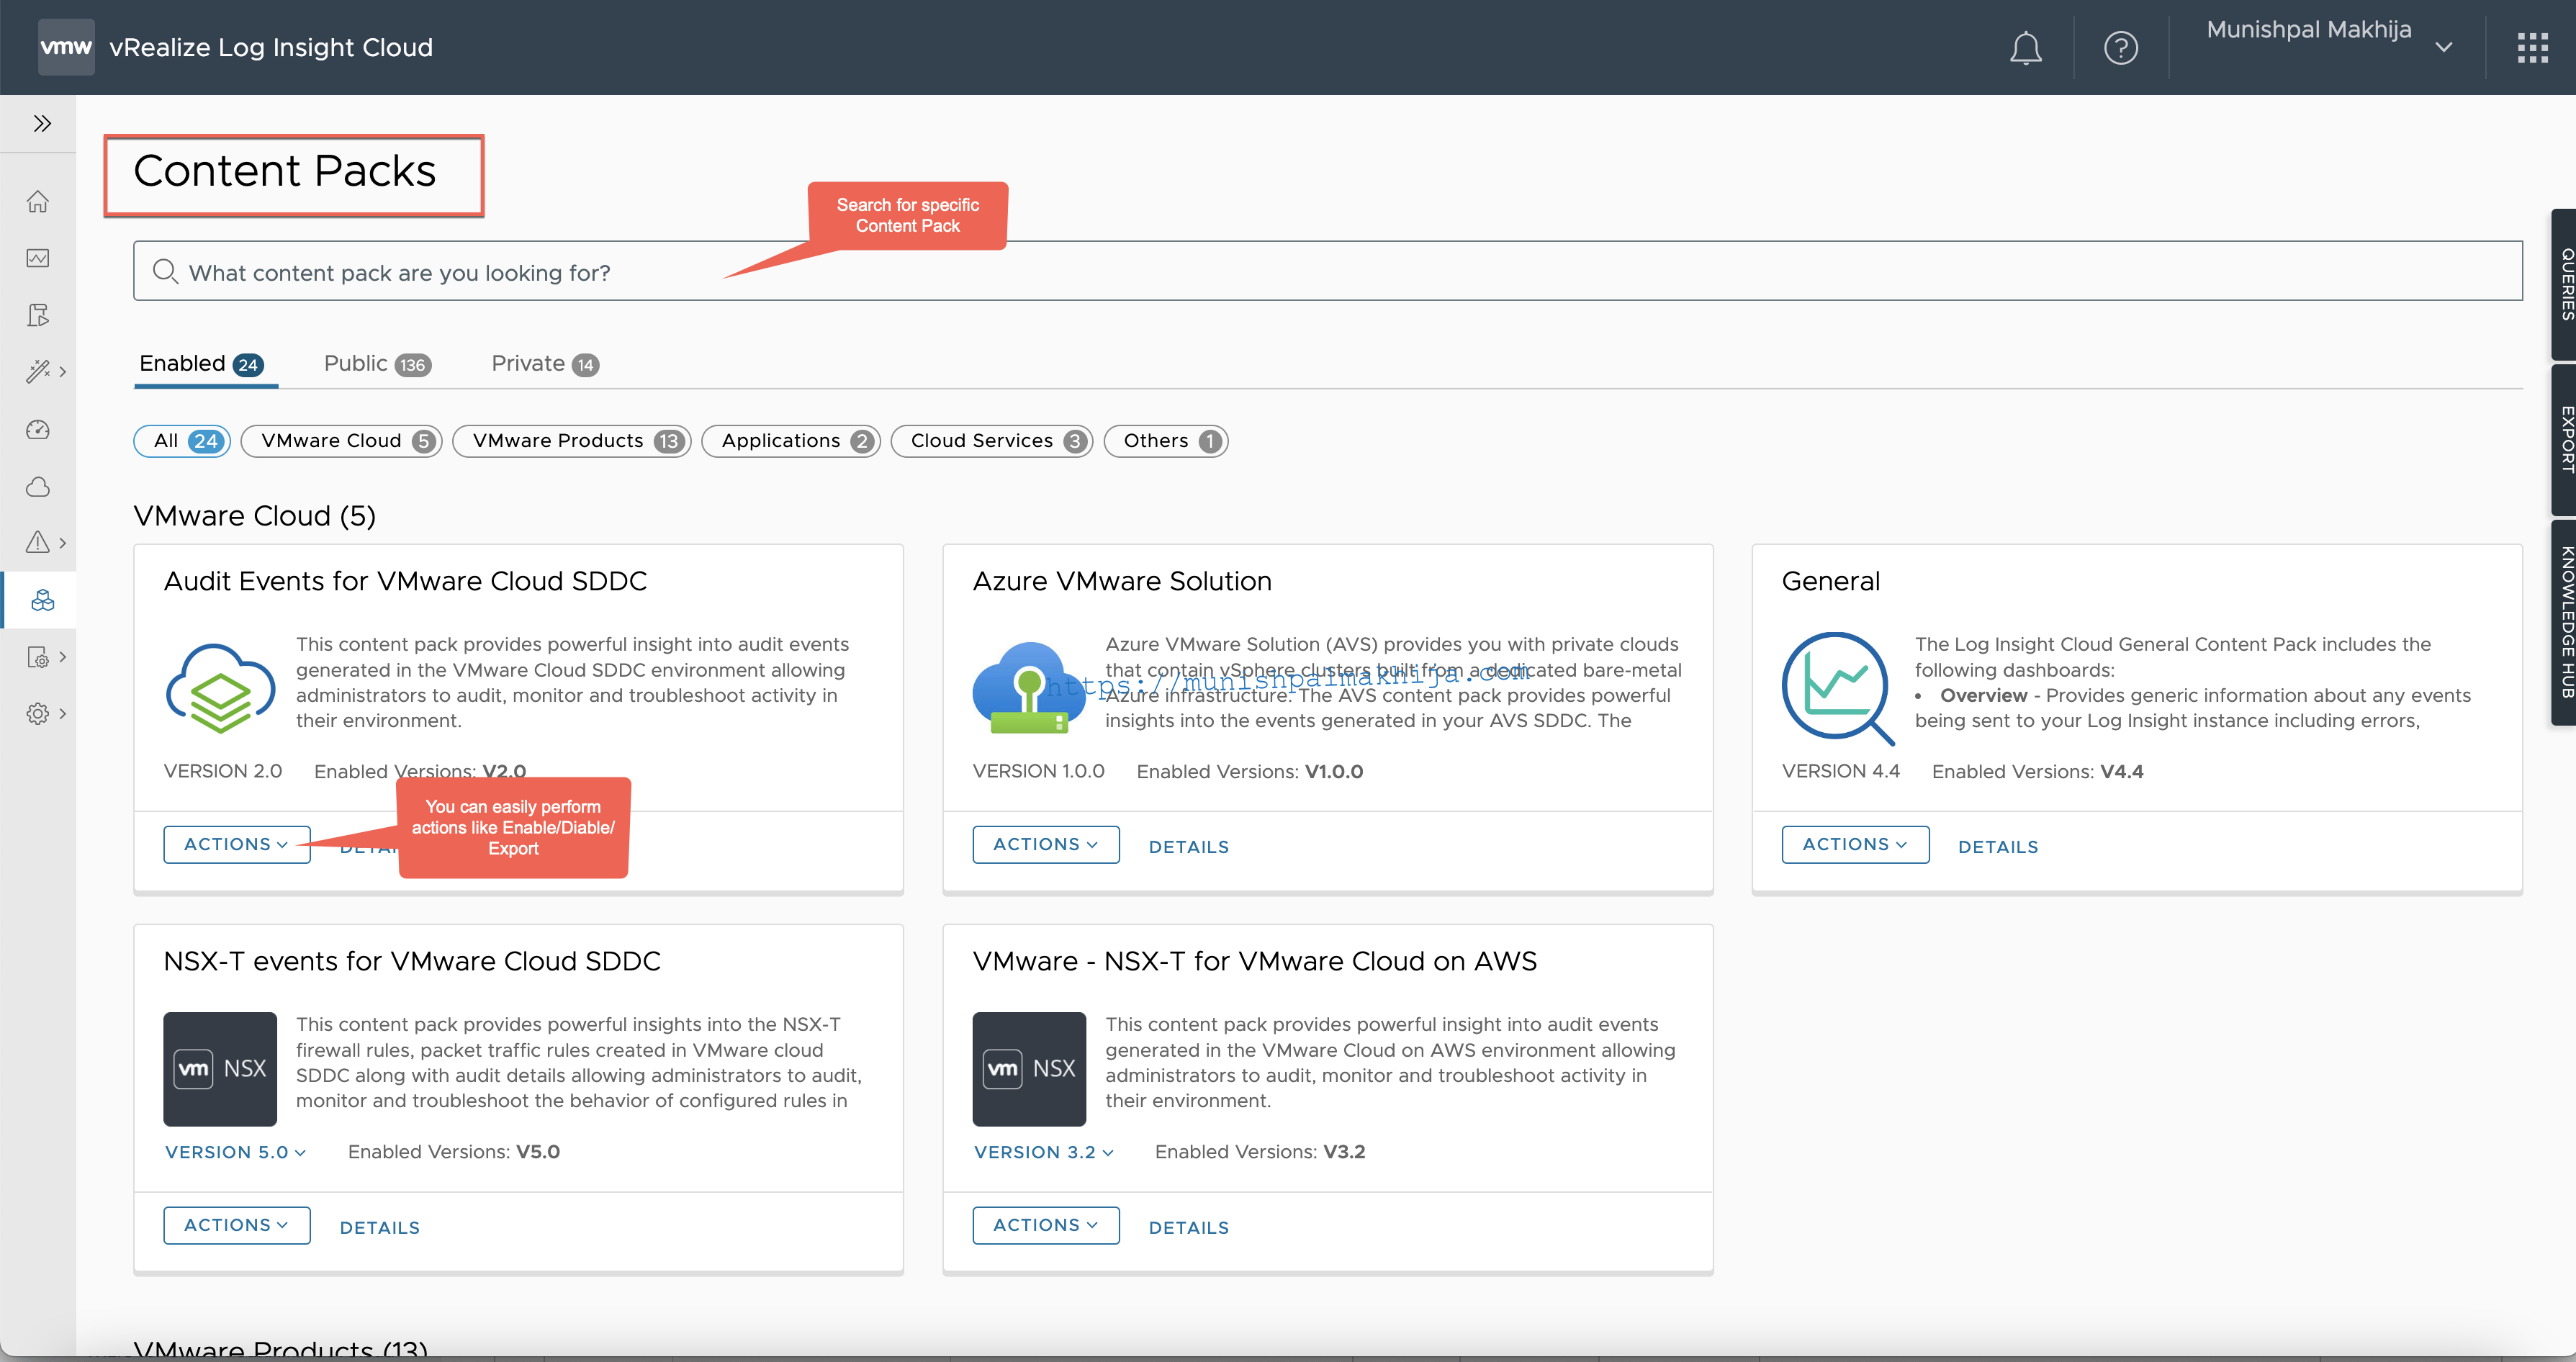This screenshot has width=2576, height=1362.
Task: Open Munishpal Makhija user dropdown
Action: 2329,38
